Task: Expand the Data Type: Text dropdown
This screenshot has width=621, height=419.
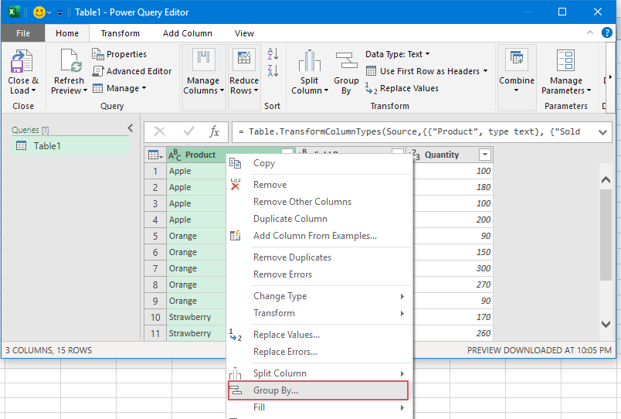Action: (x=398, y=54)
